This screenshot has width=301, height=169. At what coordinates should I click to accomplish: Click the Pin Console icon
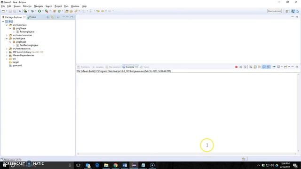tap(274, 67)
